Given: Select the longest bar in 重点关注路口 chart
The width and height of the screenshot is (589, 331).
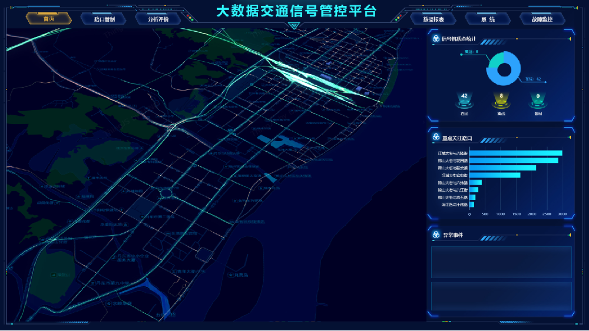Looking at the screenshot, I should tap(515, 153).
